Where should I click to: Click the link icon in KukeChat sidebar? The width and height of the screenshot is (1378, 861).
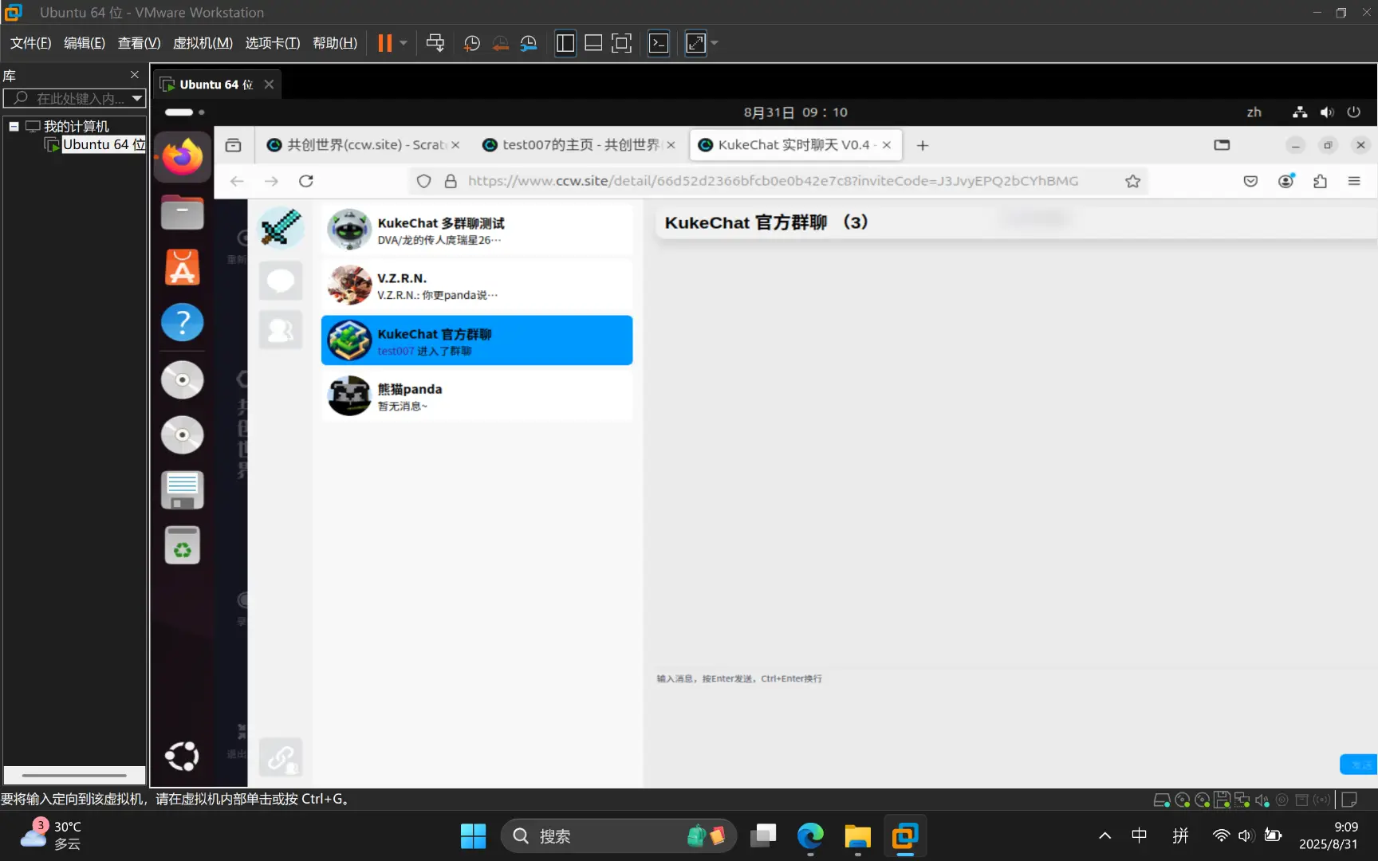coord(281,757)
